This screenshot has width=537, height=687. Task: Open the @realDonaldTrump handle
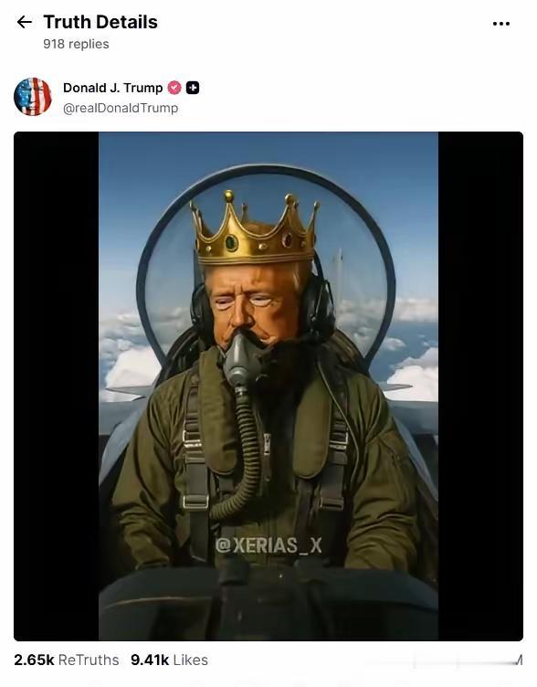(121, 108)
